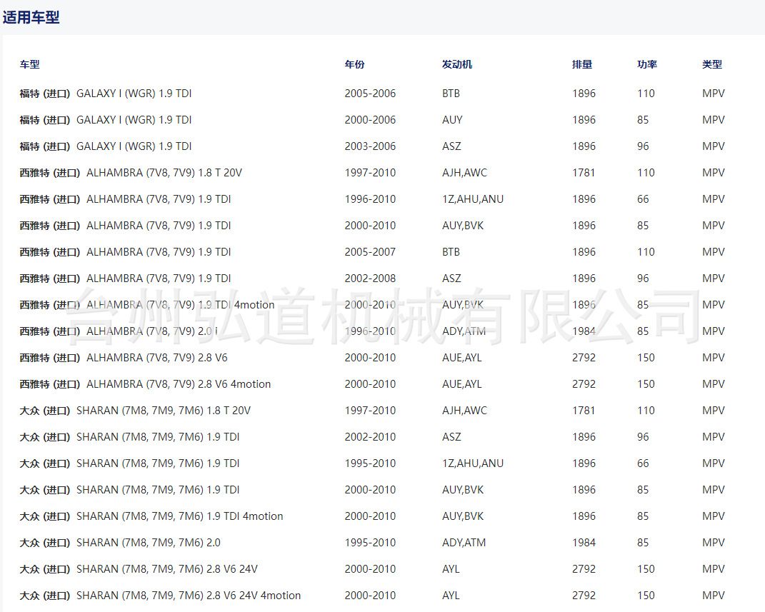Viewport: 765px width, 612px height.
Task: Select the 排量 column header
Action: point(581,64)
